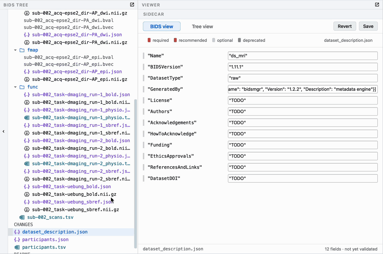Click table icon beside participants.tsv
This screenshot has height=254, width=383.
17,247
